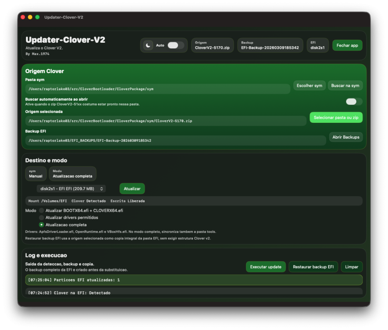Click the EFI disk2s1 chip
Viewport: 388px width, 330px height.
tap(318, 45)
